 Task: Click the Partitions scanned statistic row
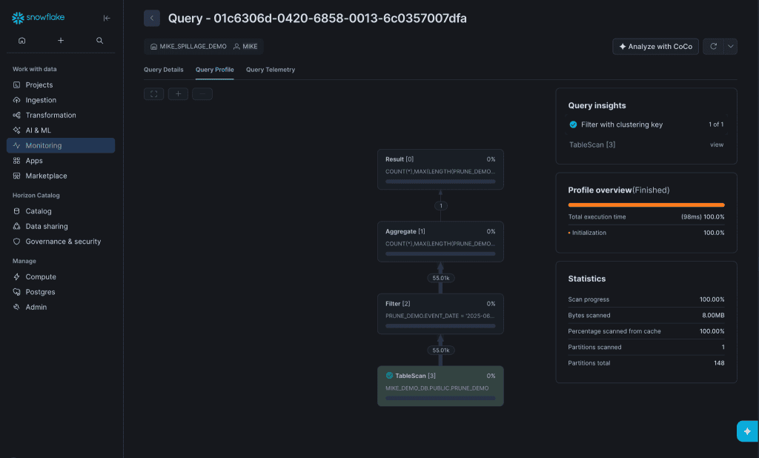tap(646, 347)
